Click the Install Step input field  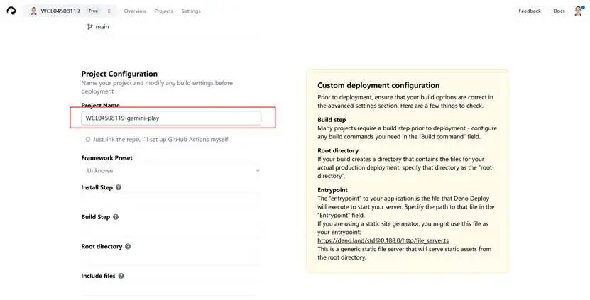169,200
